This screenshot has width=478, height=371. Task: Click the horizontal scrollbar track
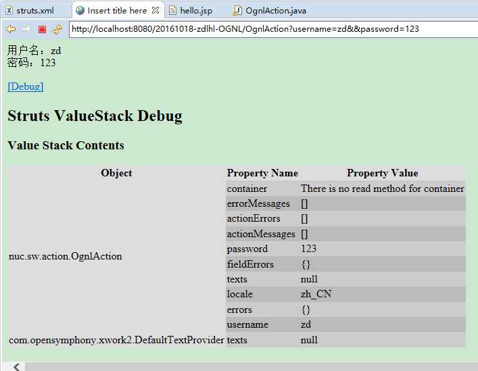pos(250,367)
